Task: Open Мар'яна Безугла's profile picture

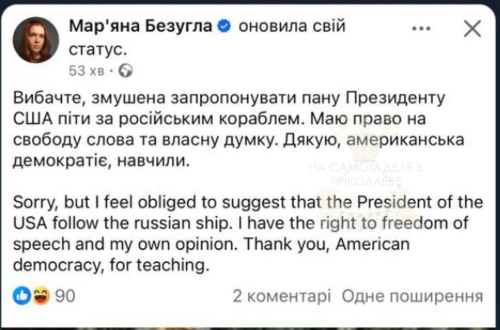Action: tap(35, 40)
